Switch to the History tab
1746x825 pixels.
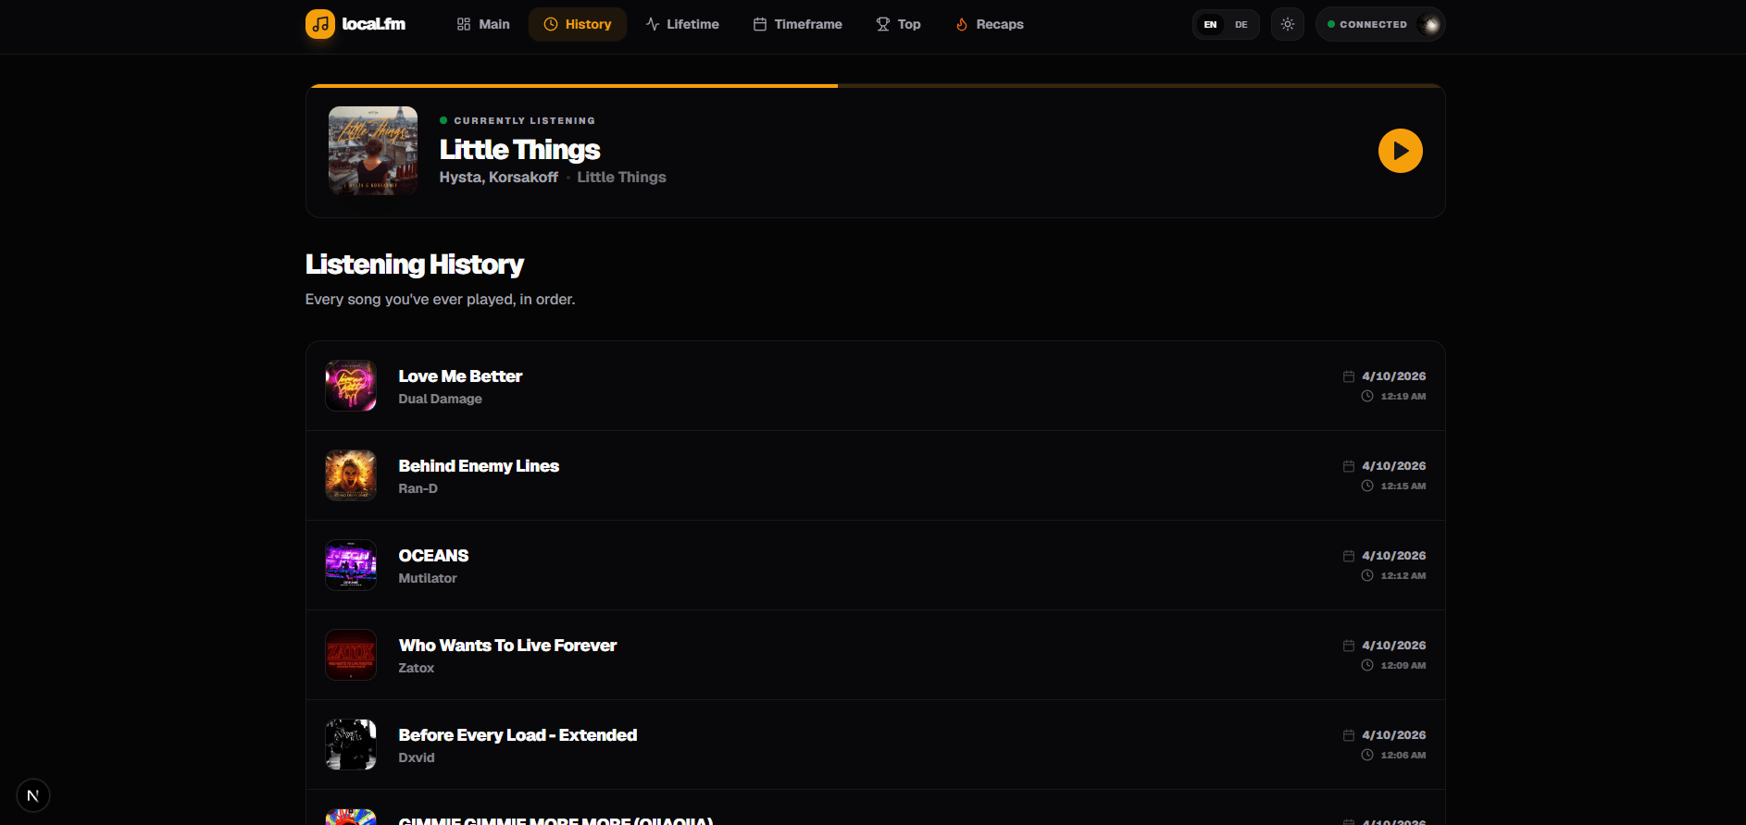578,24
